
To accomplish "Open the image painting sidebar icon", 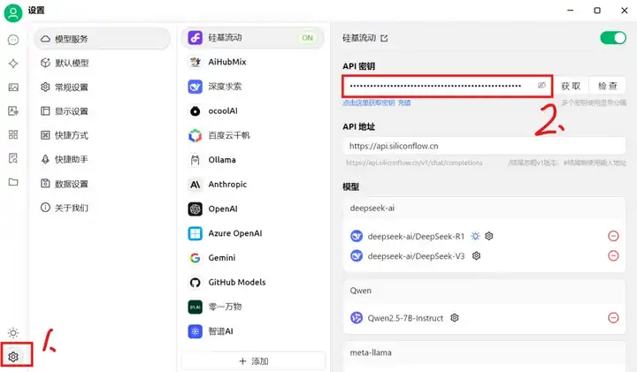I will 13,87.
